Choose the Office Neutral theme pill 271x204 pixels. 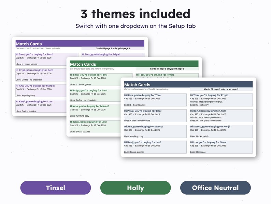[215, 188]
